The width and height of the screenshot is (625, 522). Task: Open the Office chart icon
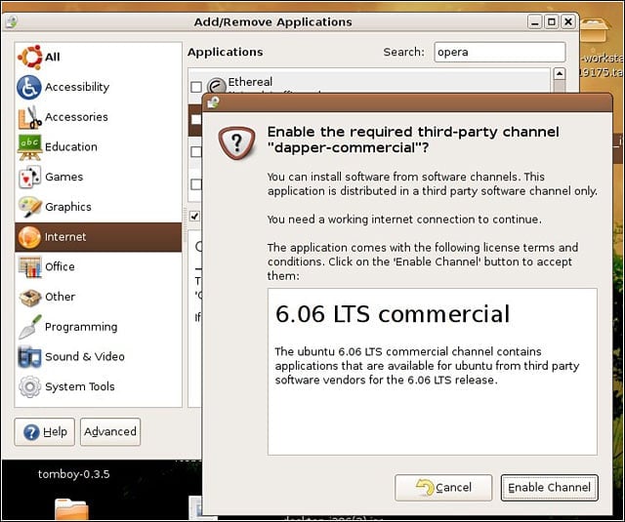coord(29,266)
